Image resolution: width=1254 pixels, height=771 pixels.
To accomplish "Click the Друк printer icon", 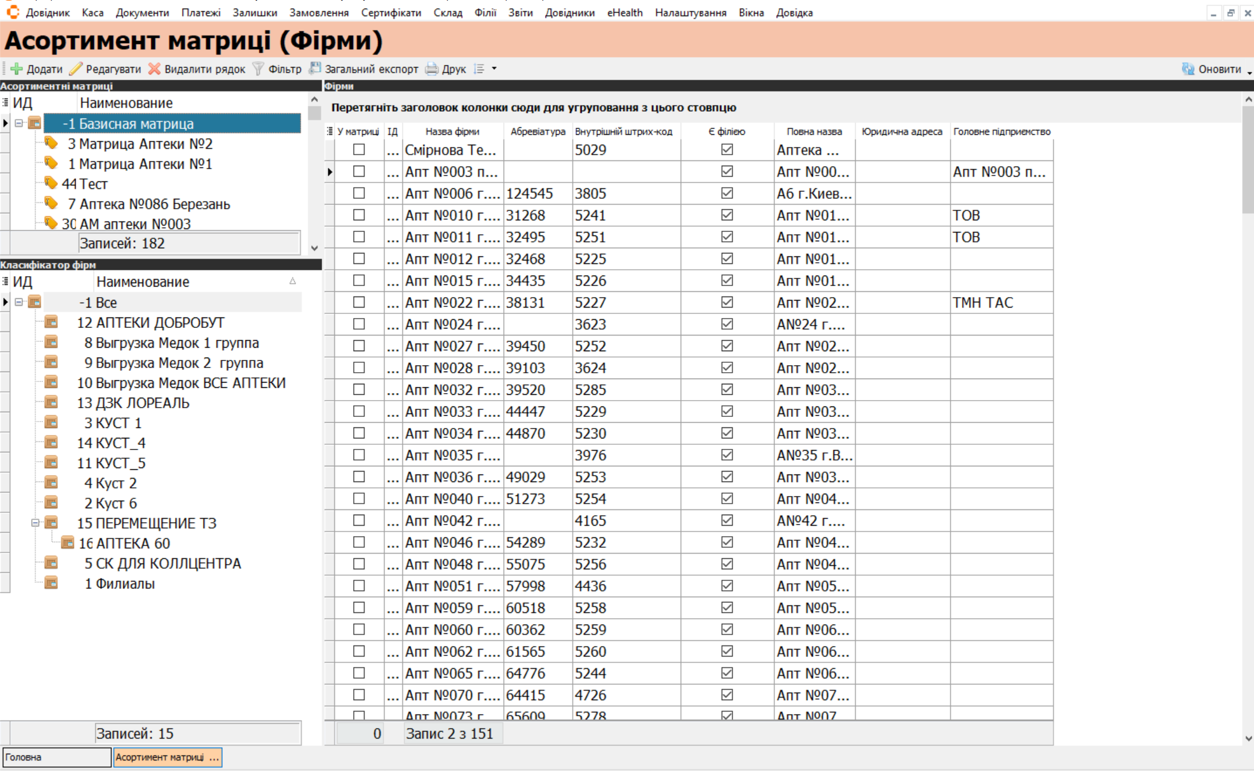I will pos(432,69).
